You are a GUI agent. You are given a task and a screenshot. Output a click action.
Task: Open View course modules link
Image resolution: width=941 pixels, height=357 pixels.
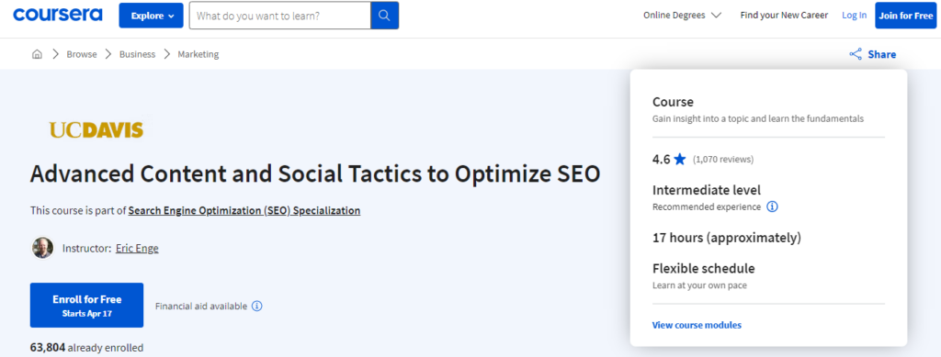click(697, 325)
